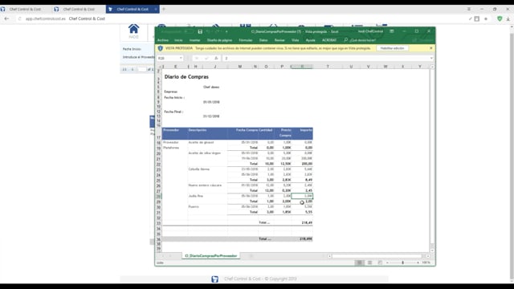Switch to the Insertar ribbon tab

tap(194, 40)
